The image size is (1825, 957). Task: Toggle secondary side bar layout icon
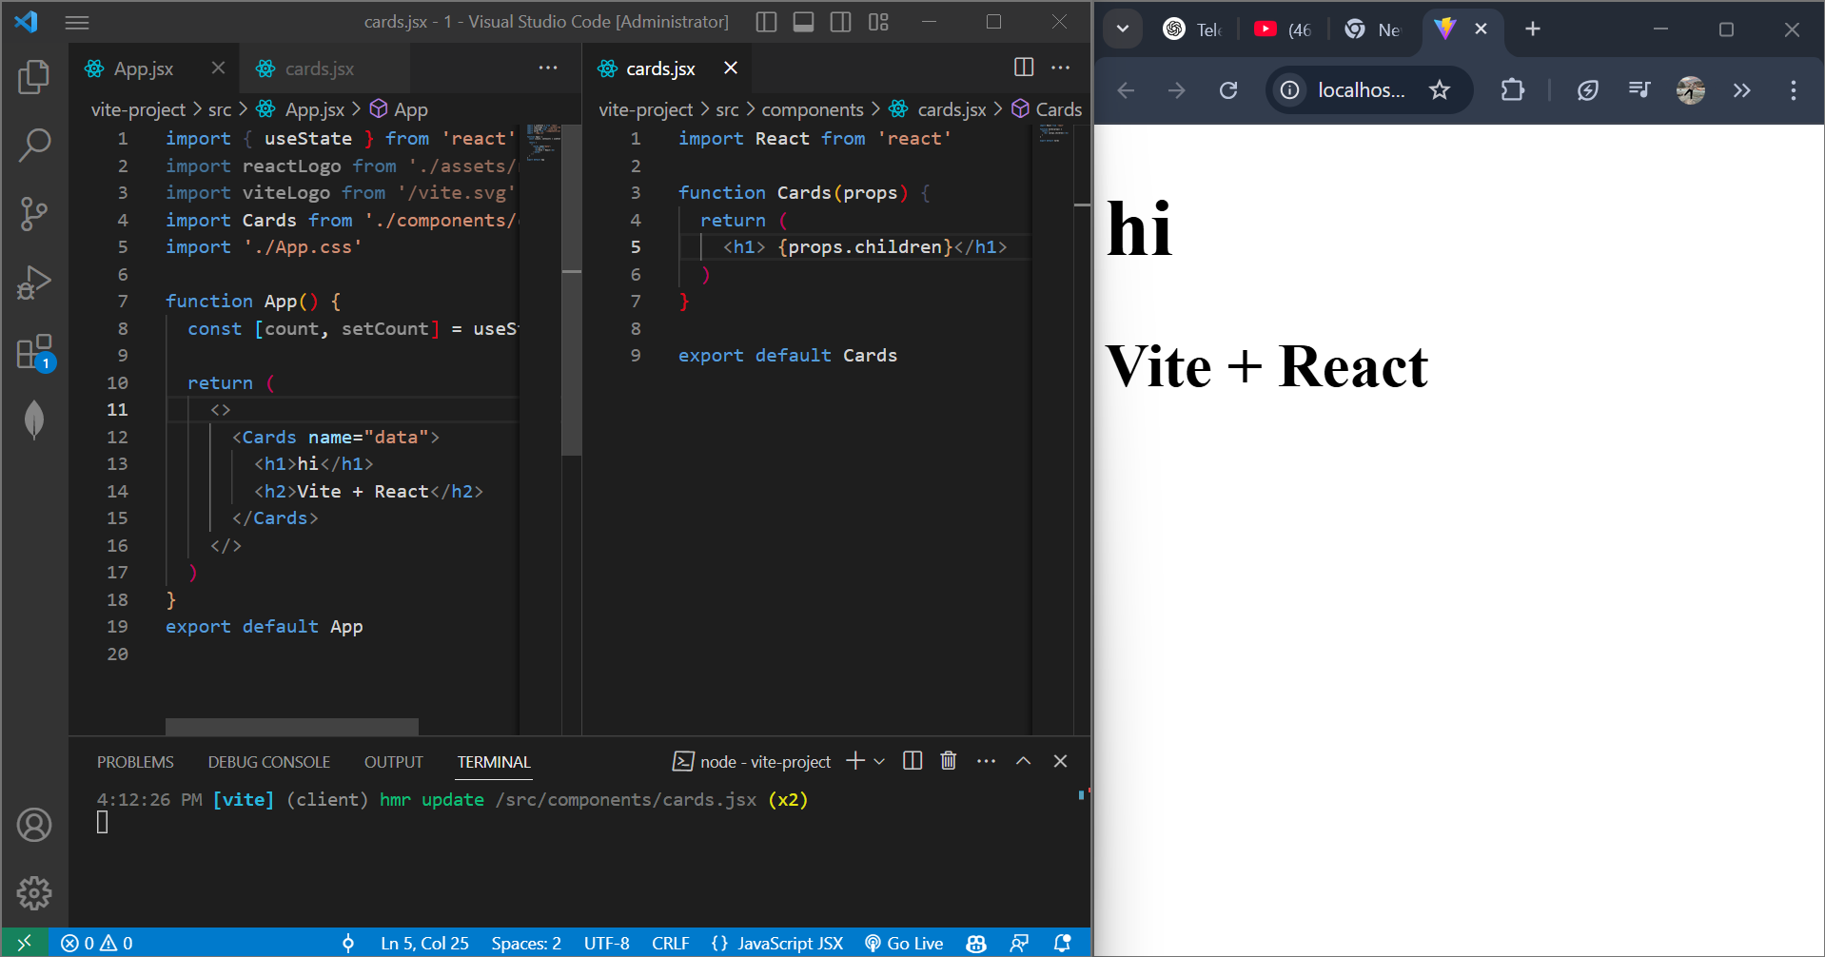840,22
